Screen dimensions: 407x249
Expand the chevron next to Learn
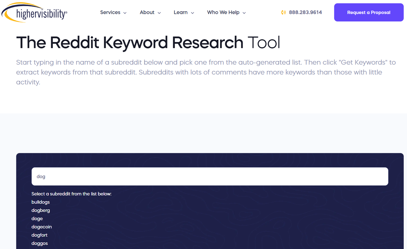coord(192,13)
